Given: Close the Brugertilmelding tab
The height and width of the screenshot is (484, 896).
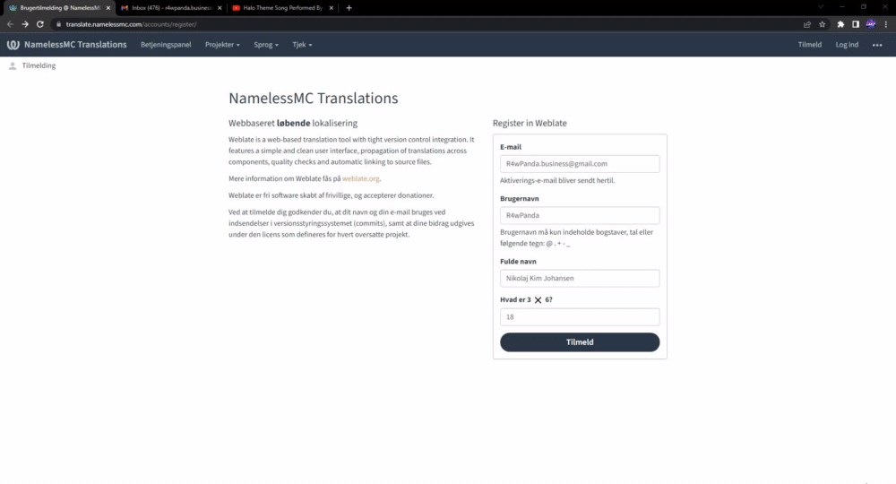Looking at the screenshot, I should (x=108, y=8).
